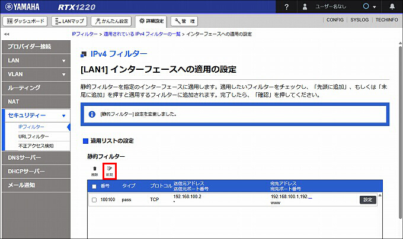Click the YAMAHA logo
The image size is (403, 239).
click(23, 7)
